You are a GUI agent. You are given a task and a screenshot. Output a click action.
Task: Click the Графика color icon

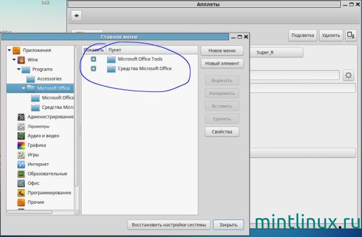click(x=21, y=145)
